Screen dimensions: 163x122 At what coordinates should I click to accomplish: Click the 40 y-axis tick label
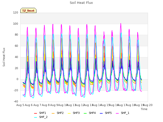[16, 57]
